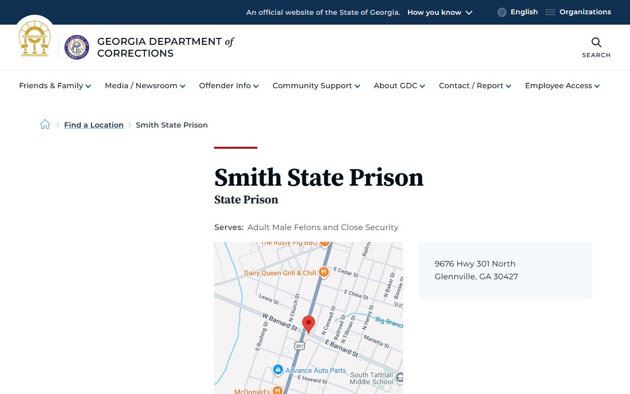
Task: Click the W Barnard St map label
Action: pyautogui.click(x=280, y=322)
